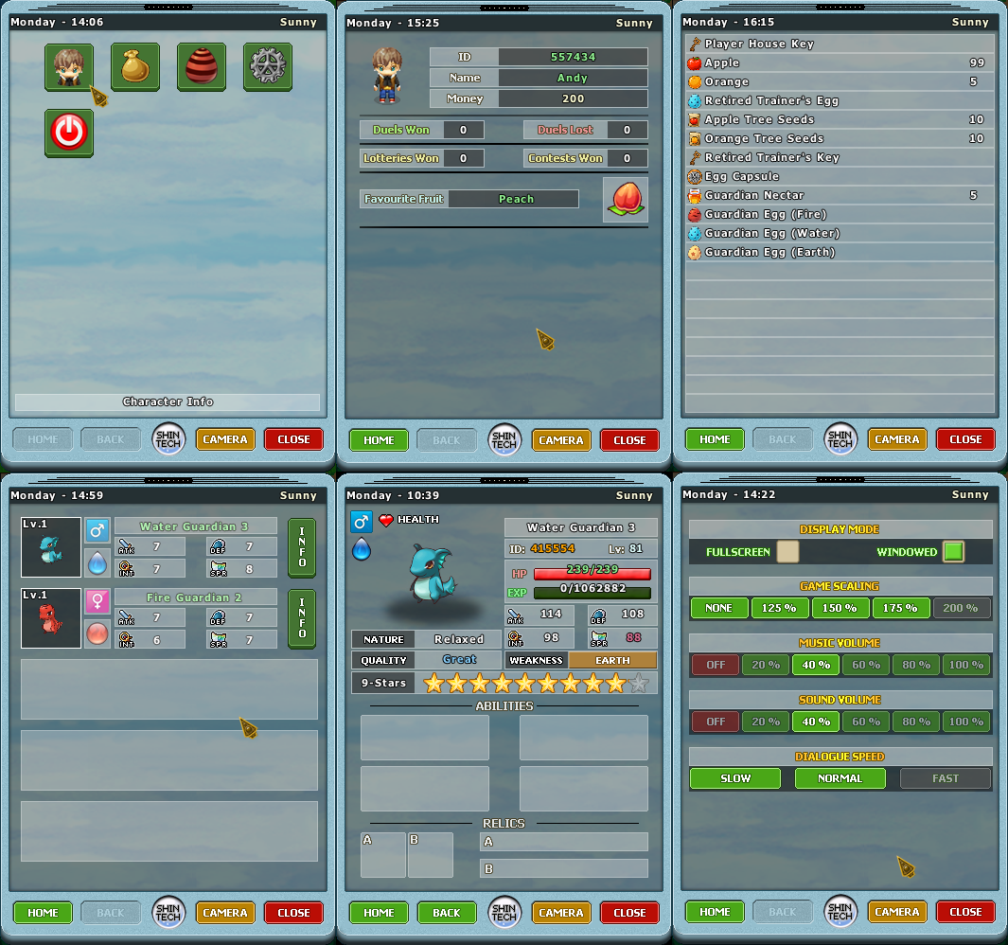Click BACK on the guardian detail panel
The width and height of the screenshot is (1008, 945).
tap(447, 913)
